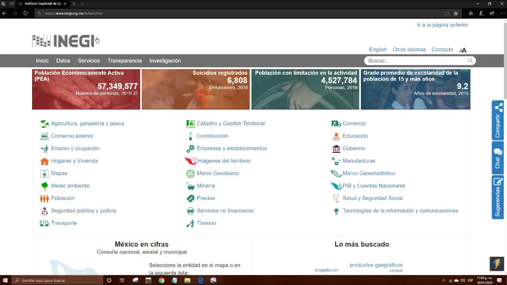Click the Población people icon

tap(44, 198)
